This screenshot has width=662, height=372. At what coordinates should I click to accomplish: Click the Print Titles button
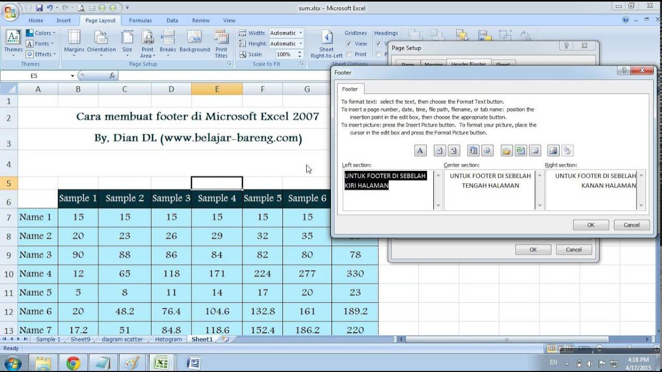click(221, 44)
